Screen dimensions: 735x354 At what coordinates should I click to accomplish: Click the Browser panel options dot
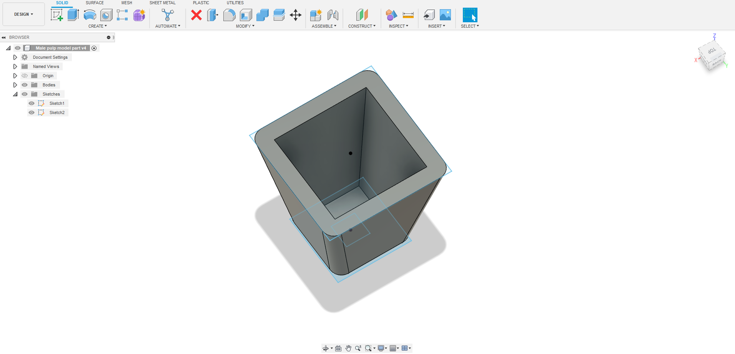108,37
